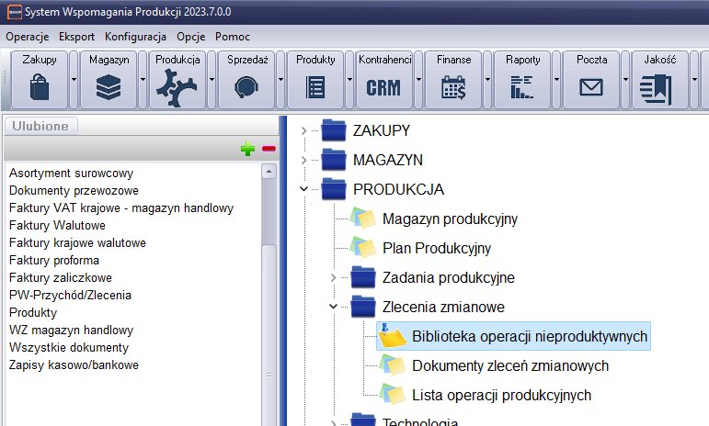This screenshot has height=426, width=709.
Task: Open the Kontrahenci CRM toolbar button
Action: pos(383,87)
